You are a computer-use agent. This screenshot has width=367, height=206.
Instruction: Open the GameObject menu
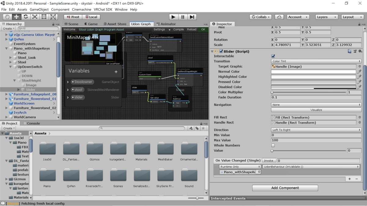point(39,9)
